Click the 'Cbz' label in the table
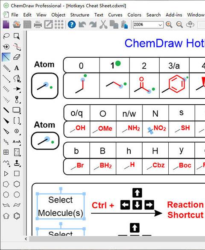 point(158,165)
